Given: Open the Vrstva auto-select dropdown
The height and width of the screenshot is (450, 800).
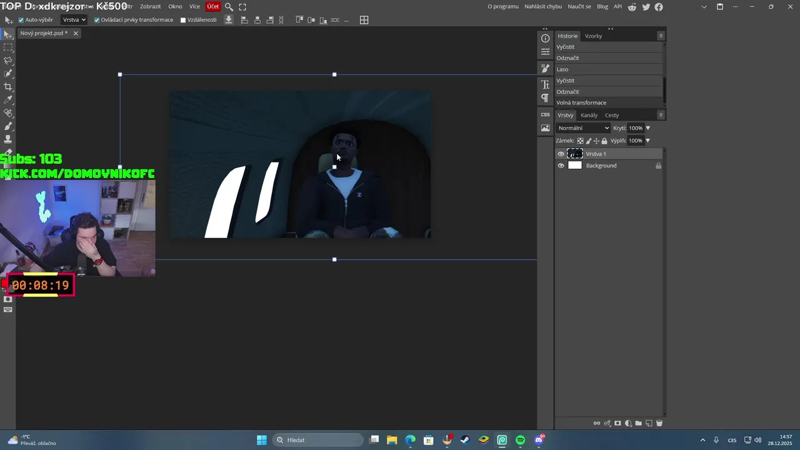Looking at the screenshot, I should coord(74,20).
